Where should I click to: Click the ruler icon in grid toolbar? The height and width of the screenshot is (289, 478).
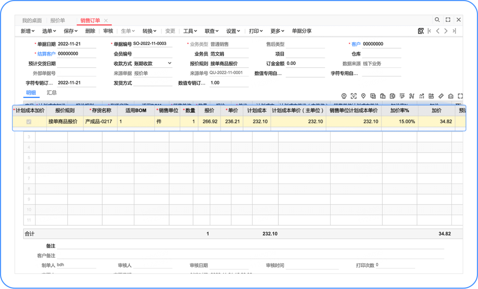click(x=441, y=96)
